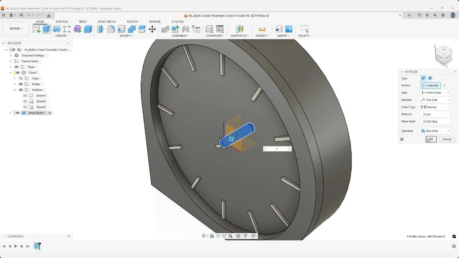Open the Sheet Metal tab

click(x=107, y=21)
